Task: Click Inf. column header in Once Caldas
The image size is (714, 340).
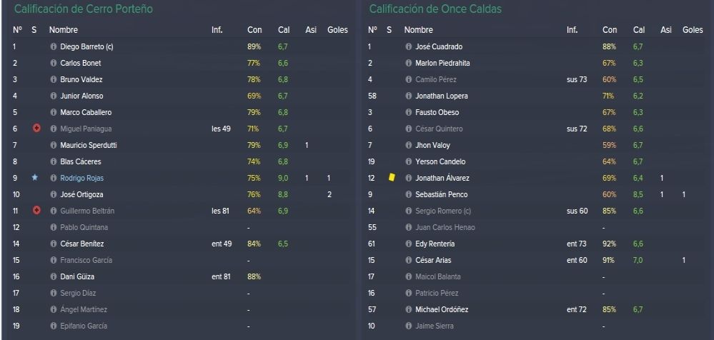Action: tap(572, 30)
